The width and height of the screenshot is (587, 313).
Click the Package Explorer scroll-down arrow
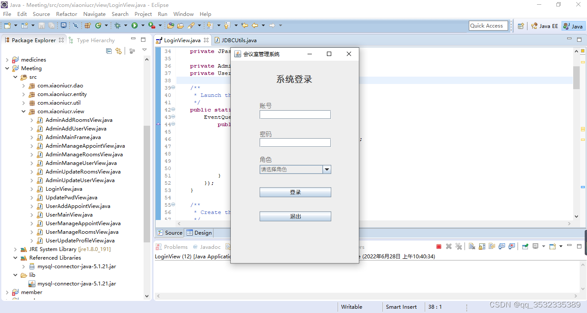tap(147, 296)
